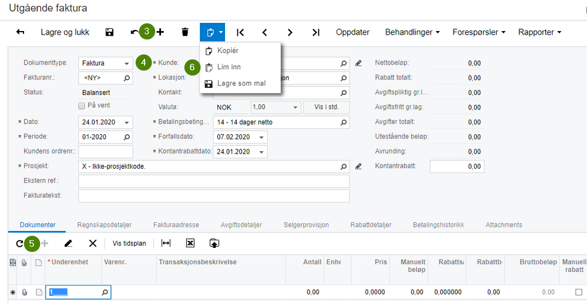The image size is (587, 303).
Task: Check the Manuell rabatt checkbox in the row
Action: 578,292
